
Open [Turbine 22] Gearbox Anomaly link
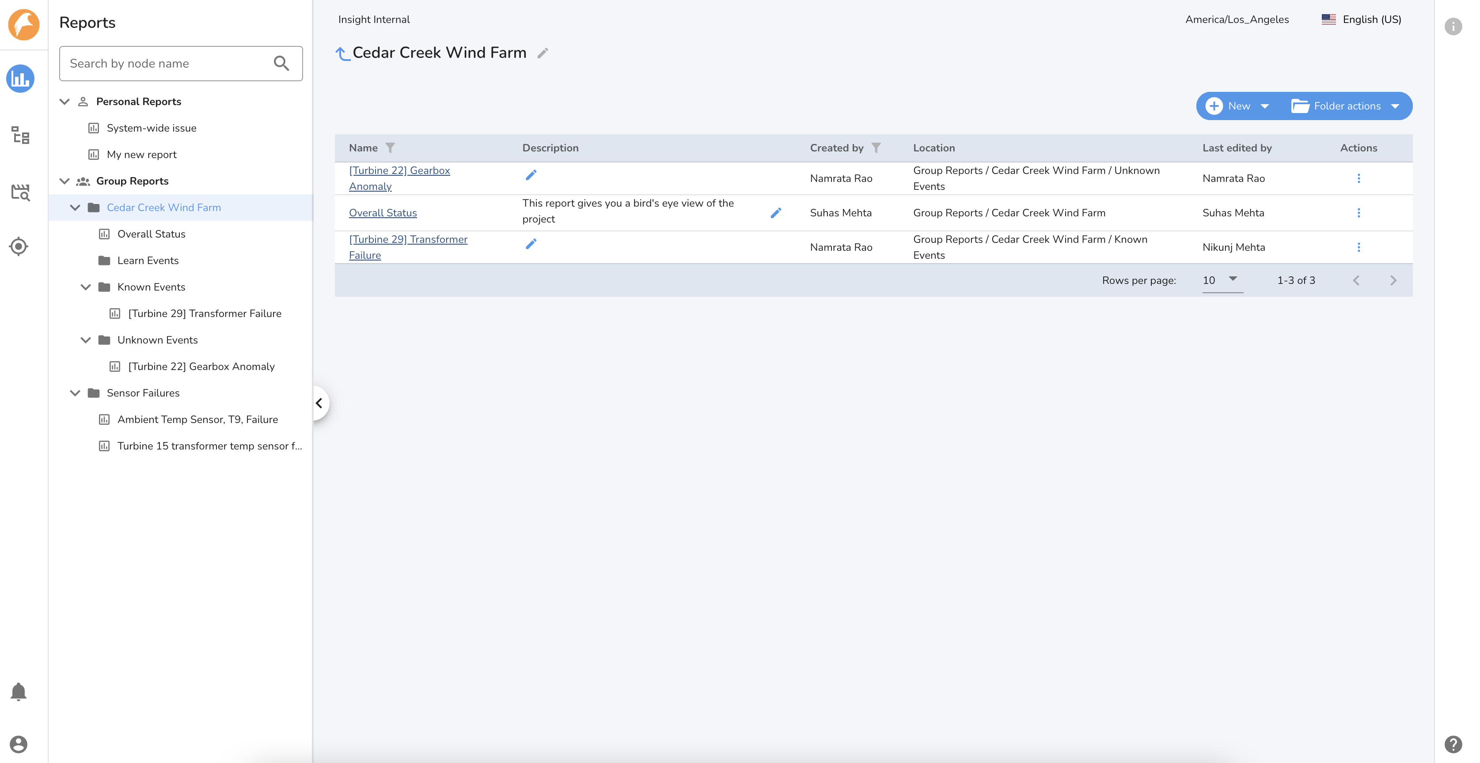[x=399, y=178]
